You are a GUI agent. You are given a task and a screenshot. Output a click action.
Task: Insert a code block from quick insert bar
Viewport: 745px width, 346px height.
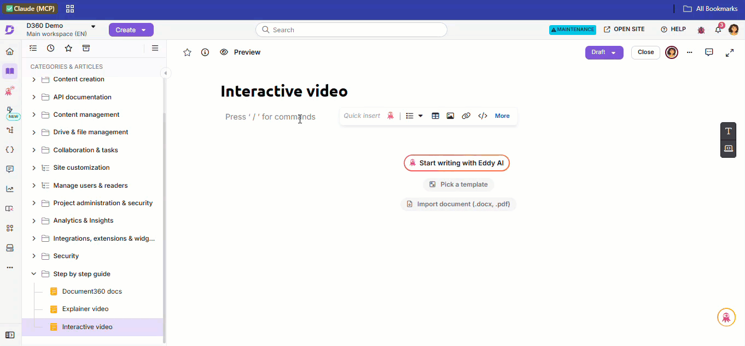tap(482, 116)
